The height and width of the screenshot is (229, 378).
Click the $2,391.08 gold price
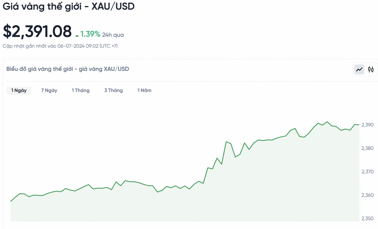tap(37, 32)
